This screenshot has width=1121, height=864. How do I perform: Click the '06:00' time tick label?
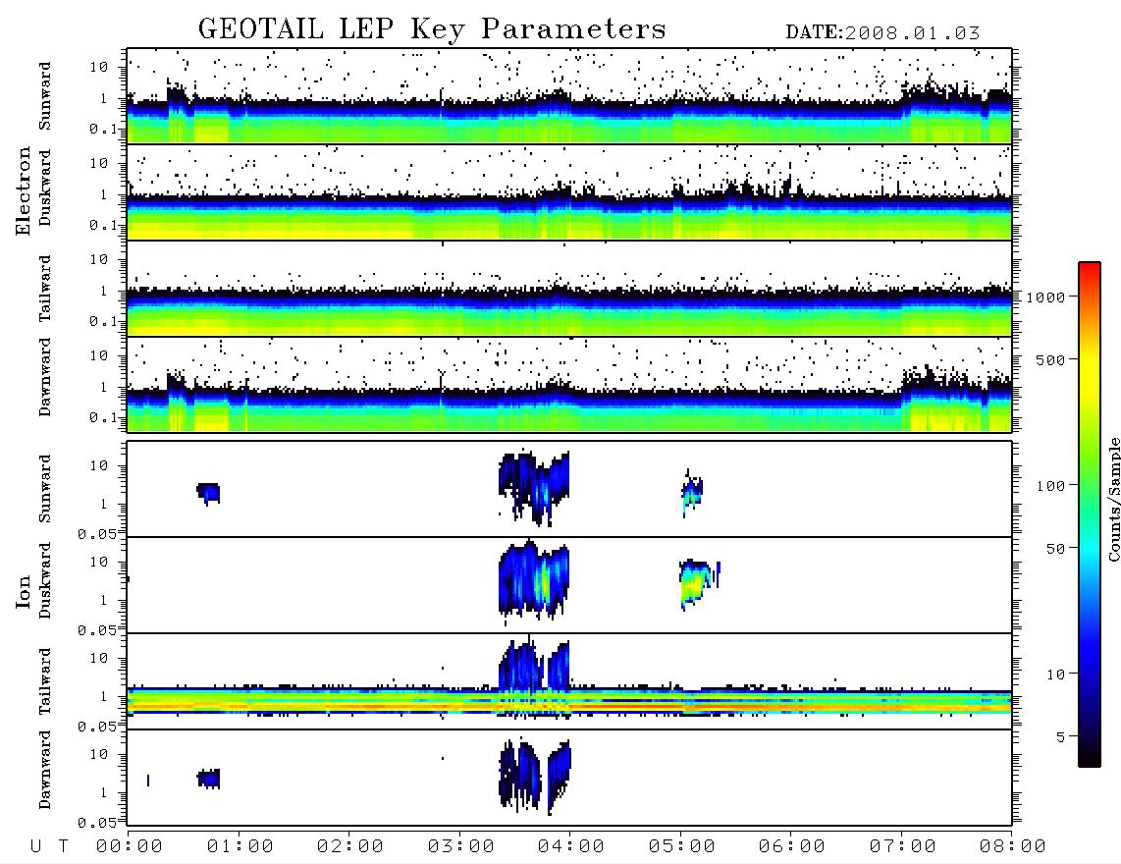(791, 847)
